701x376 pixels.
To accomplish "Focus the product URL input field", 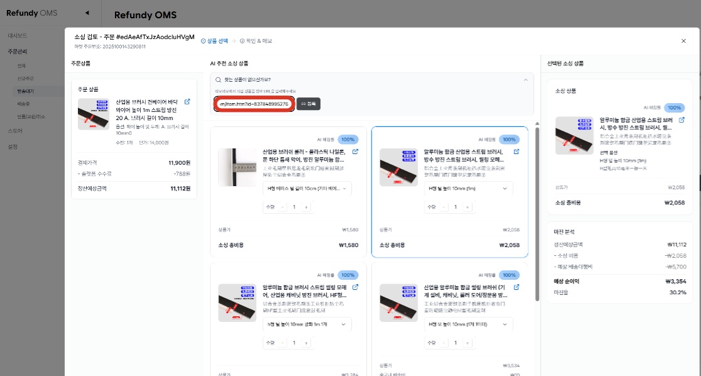I will [254, 104].
